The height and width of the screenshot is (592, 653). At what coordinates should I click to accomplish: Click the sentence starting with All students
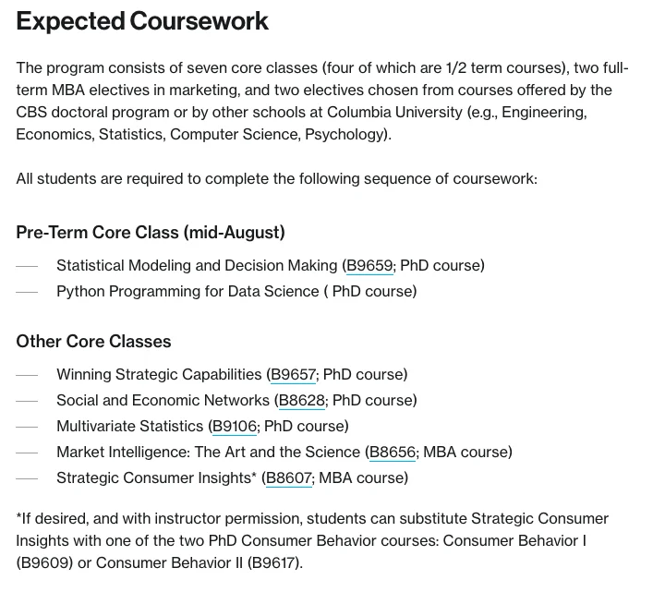coord(276,179)
